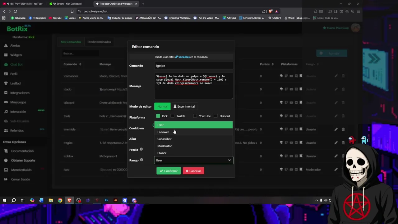Screen dimensions: 398x224
Task: Click the browser reload button
Action: [15, 11]
